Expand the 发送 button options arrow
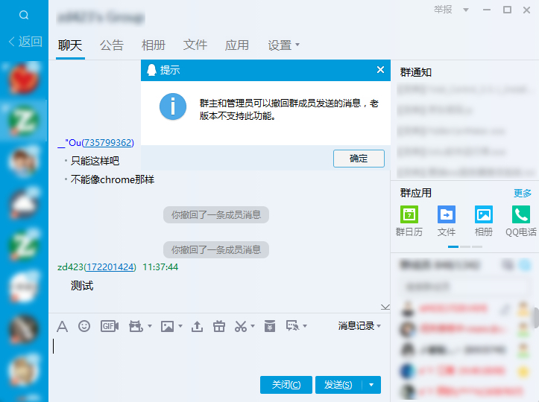 coord(371,385)
